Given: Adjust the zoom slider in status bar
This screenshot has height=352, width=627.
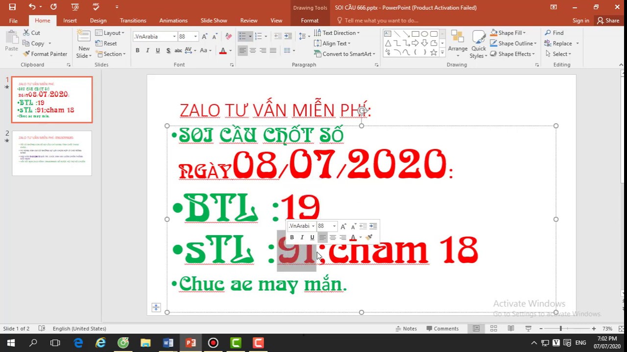Looking at the screenshot, I should (561, 329).
